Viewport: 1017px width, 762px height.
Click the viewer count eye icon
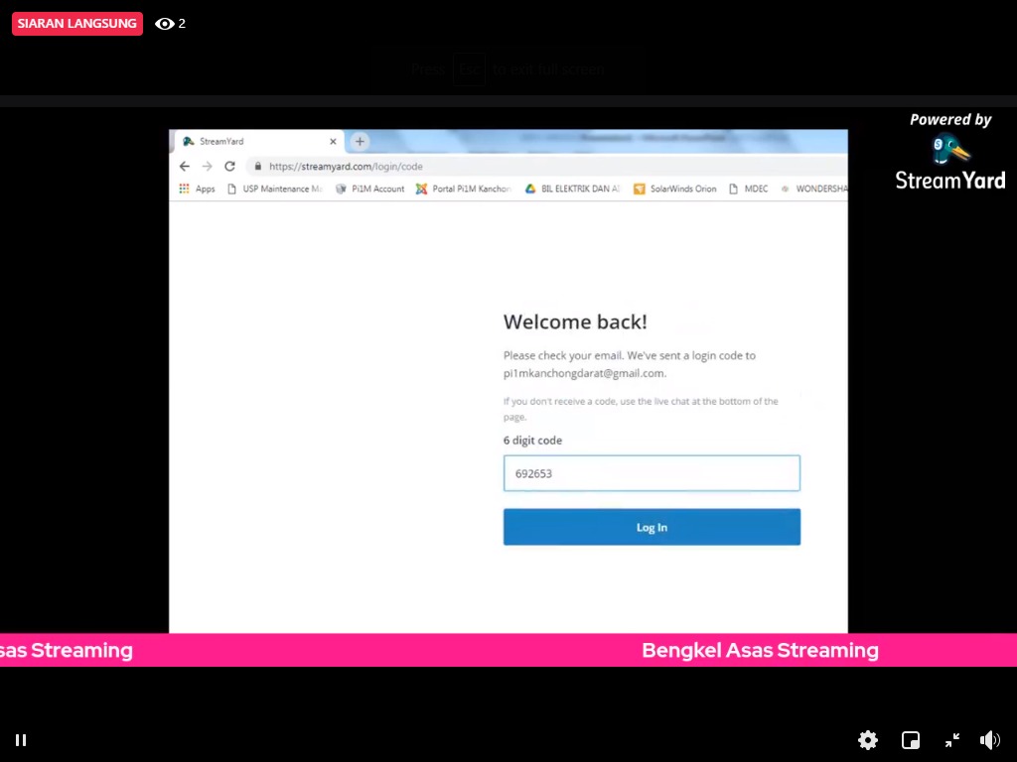point(165,24)
